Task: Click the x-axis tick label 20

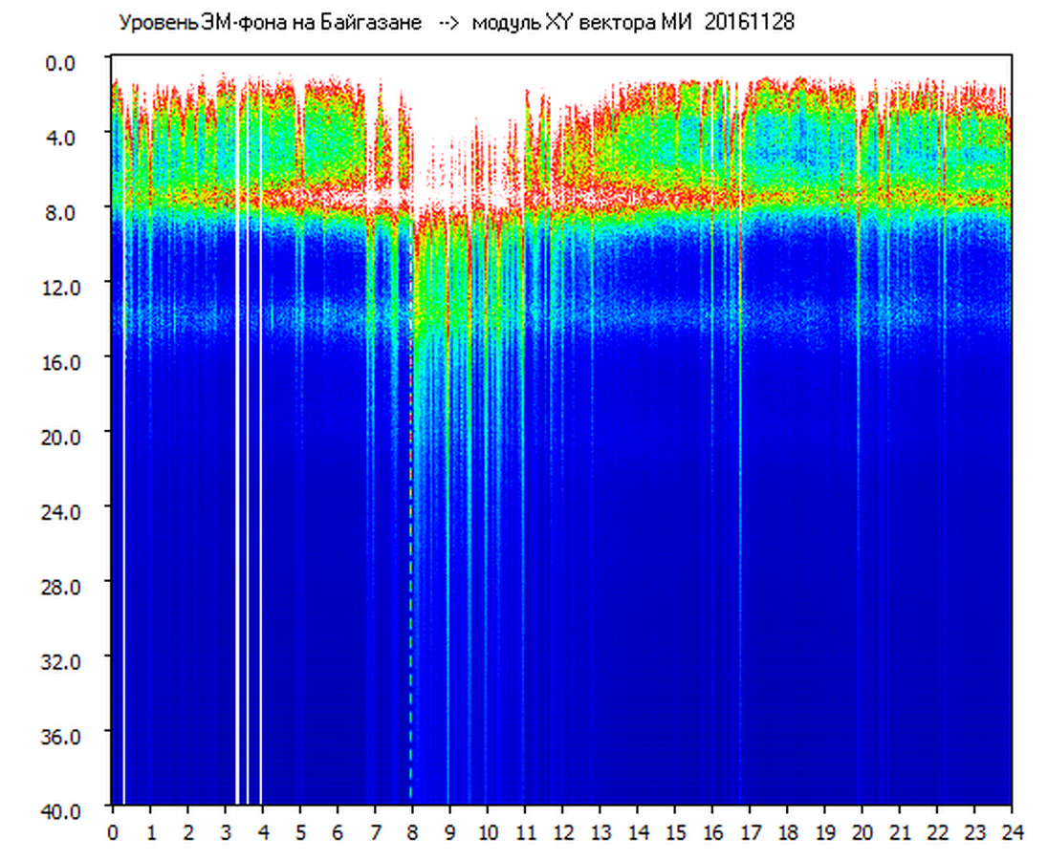Action: click(862, 831)
